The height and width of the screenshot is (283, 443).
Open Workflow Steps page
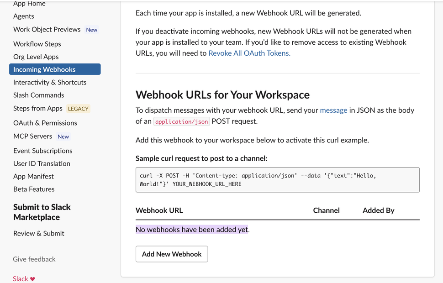(x=37, y=44)
